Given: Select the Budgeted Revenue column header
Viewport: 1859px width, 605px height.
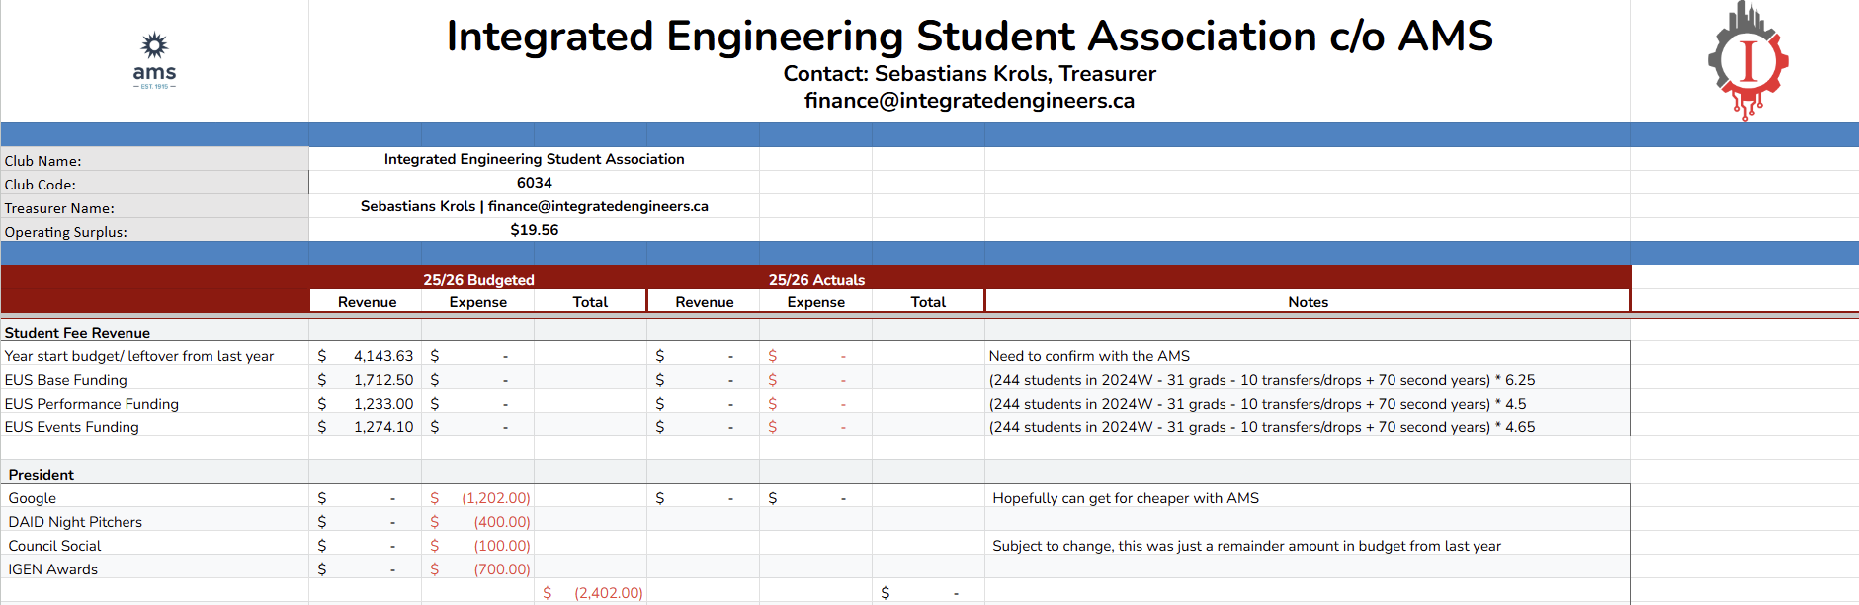Looking at the screenshot, I should [x=367, y=302].
